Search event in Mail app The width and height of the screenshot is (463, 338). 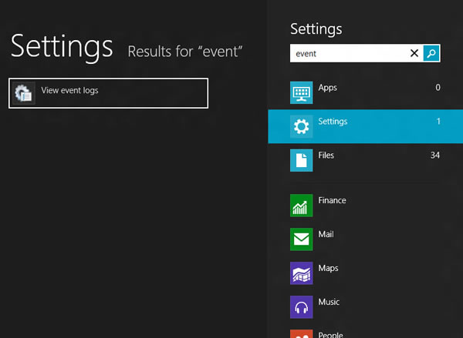pyautogui.click(x=365, y=239)
